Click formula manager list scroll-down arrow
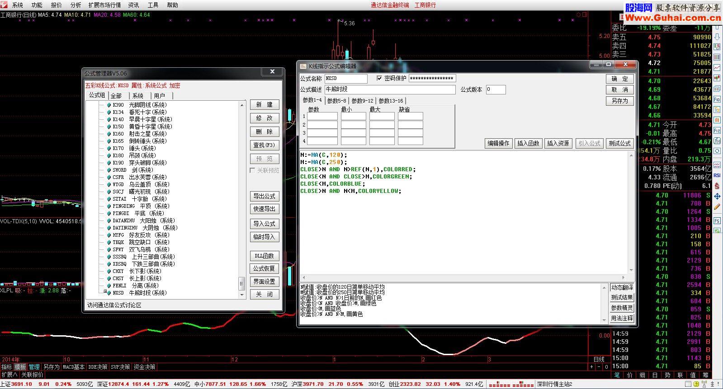The image size is (723, 389). click(x=241, y=295)
